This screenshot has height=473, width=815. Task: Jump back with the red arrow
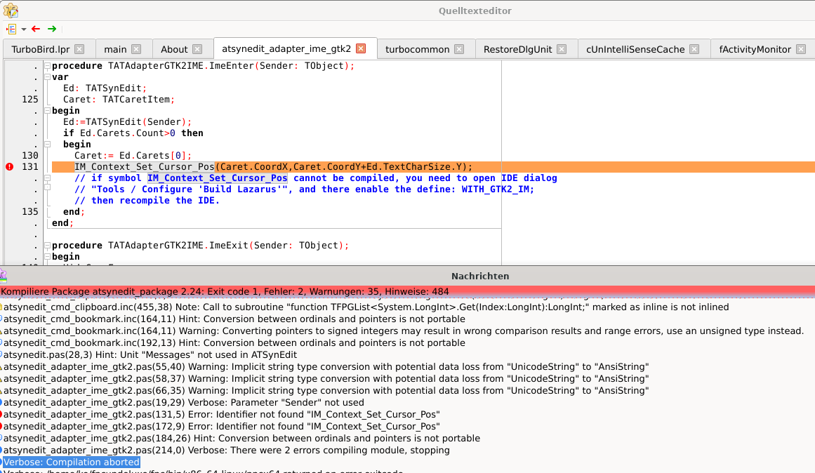[36, 29]
